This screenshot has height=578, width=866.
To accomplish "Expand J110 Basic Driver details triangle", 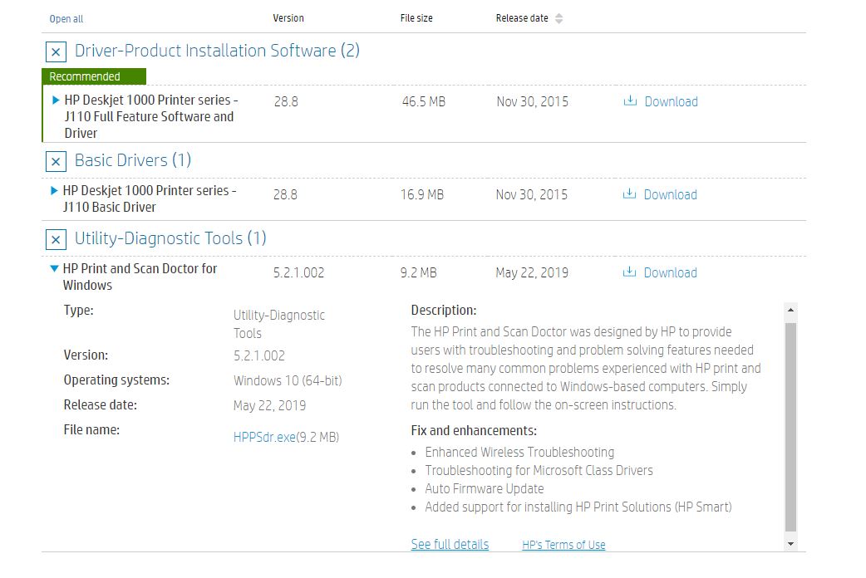I will 55,190.
